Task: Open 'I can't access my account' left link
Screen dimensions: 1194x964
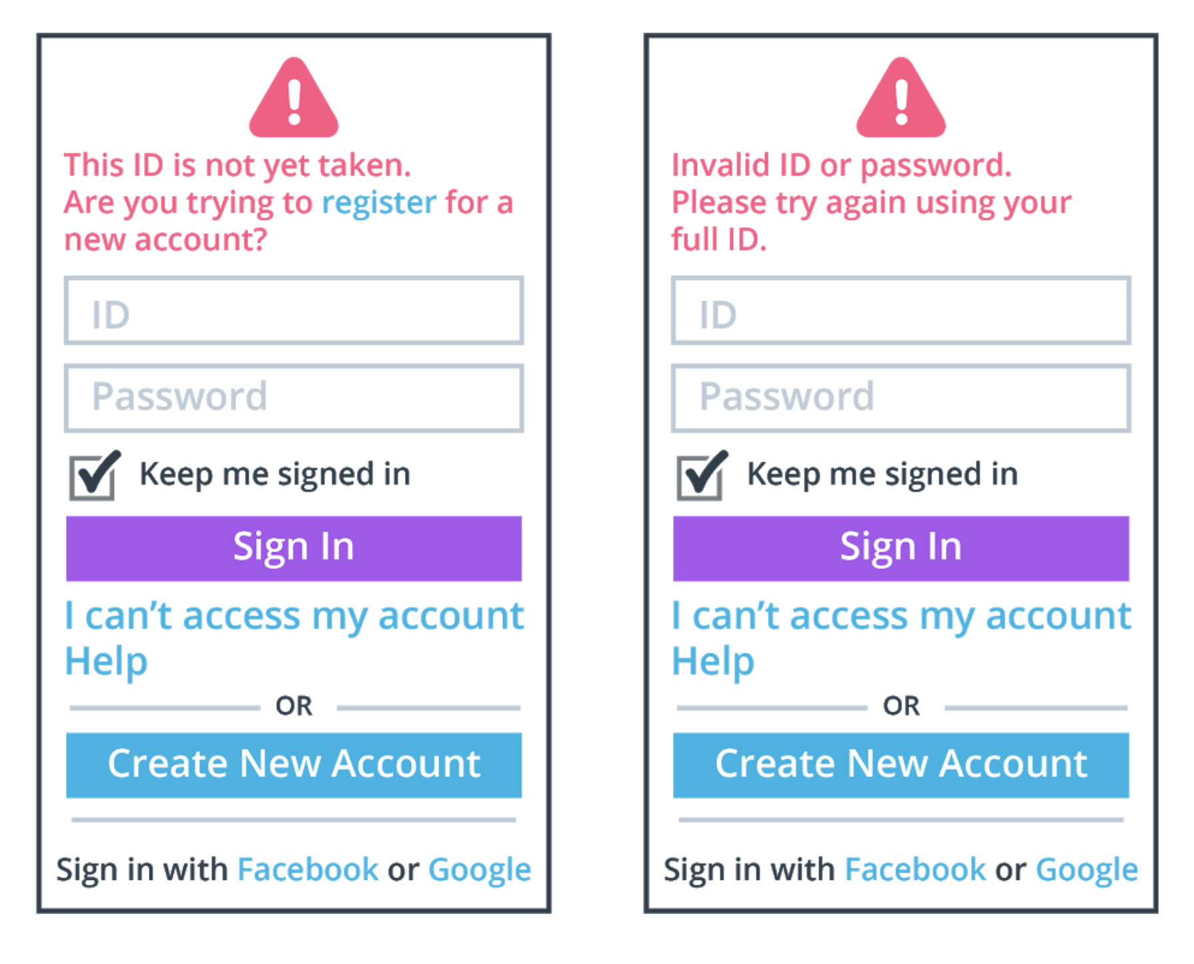Action: point(293,616)
